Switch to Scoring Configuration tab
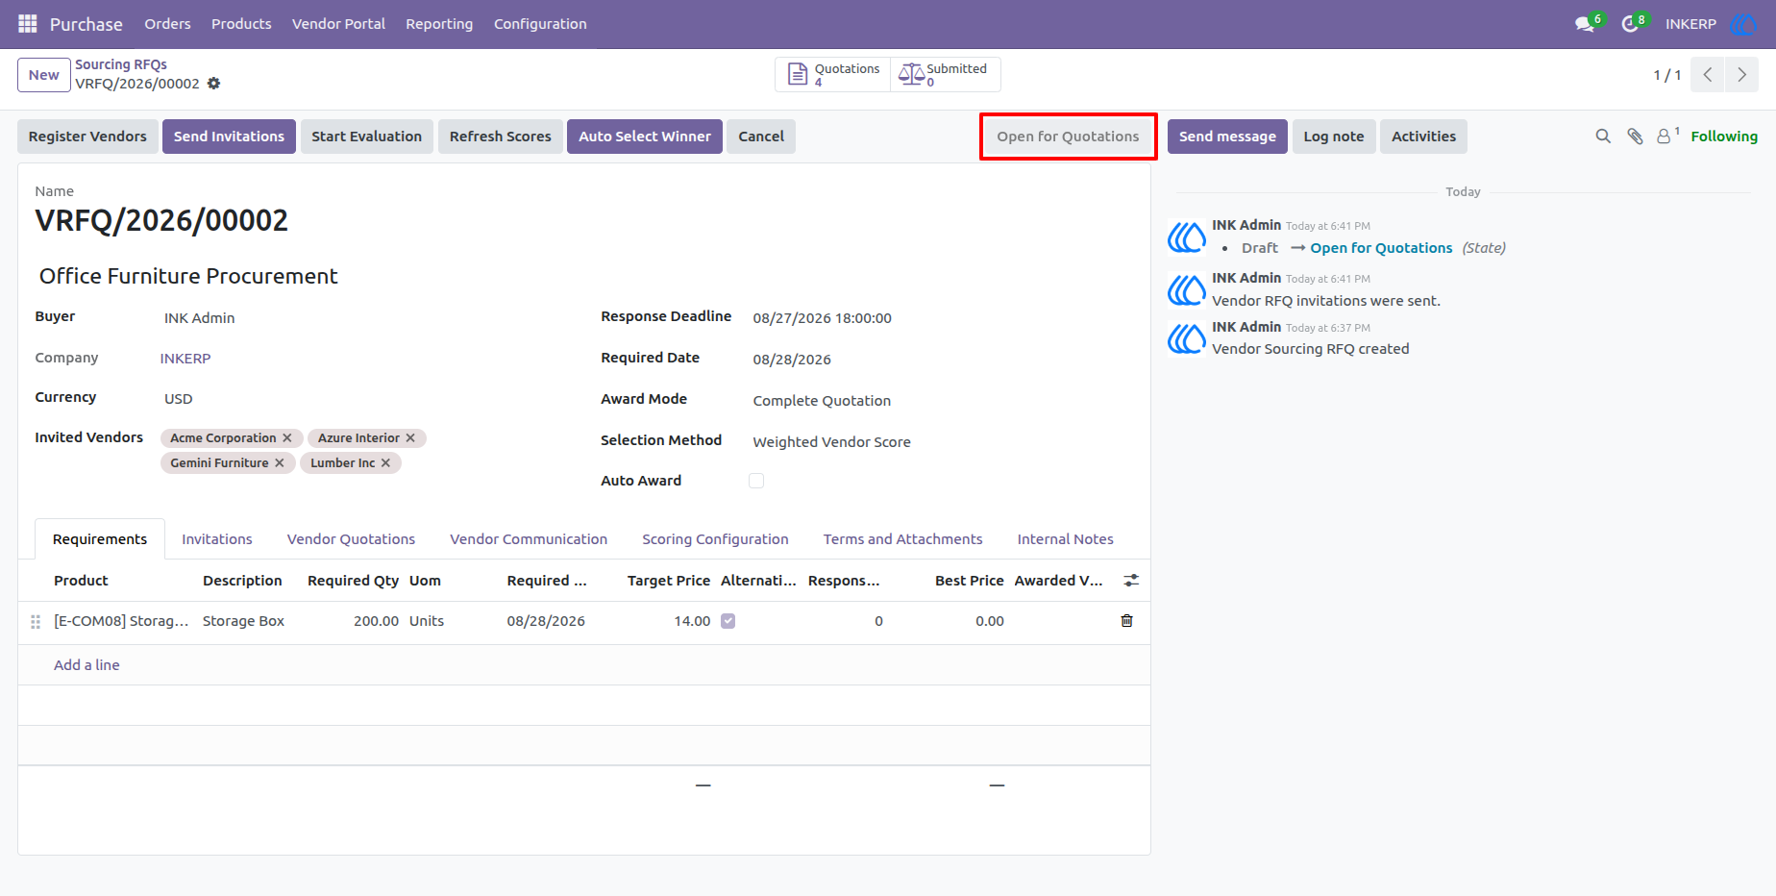1776x896 pixels. click(x=715, y=539)
